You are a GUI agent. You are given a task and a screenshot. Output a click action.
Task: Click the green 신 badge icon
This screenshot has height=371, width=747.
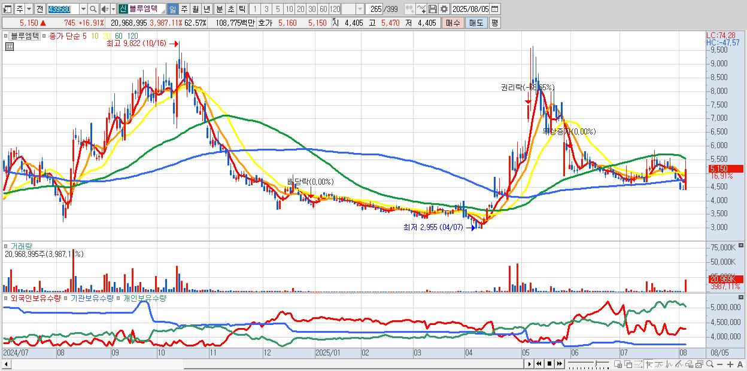coord(122,9)
